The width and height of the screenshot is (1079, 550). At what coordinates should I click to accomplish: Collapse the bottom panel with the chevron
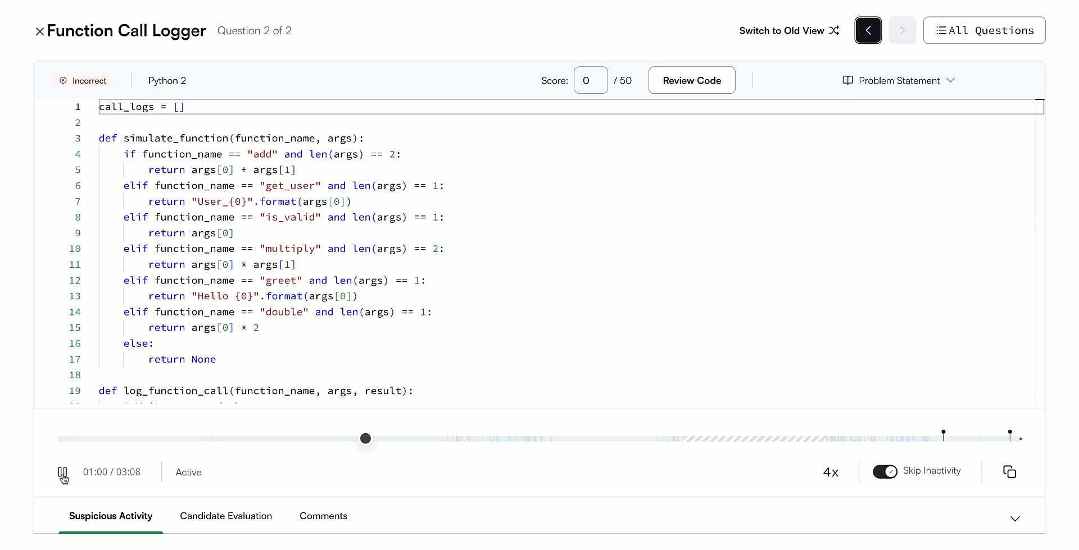click(x=1015, y=519)
